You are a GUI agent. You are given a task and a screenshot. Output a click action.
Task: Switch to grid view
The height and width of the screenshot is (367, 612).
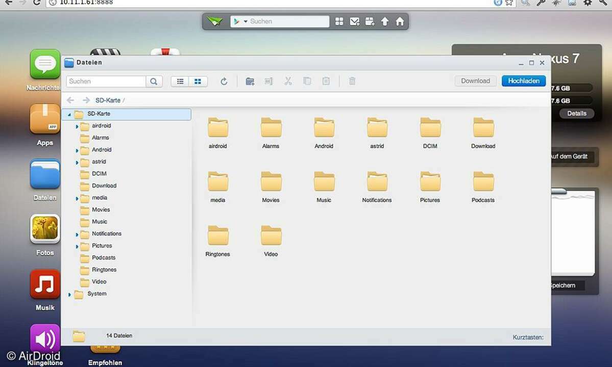click(x=198, y=81)
